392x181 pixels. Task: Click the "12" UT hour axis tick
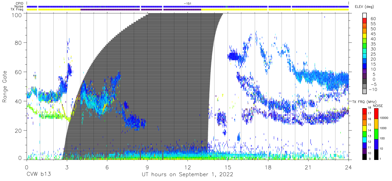188,167
